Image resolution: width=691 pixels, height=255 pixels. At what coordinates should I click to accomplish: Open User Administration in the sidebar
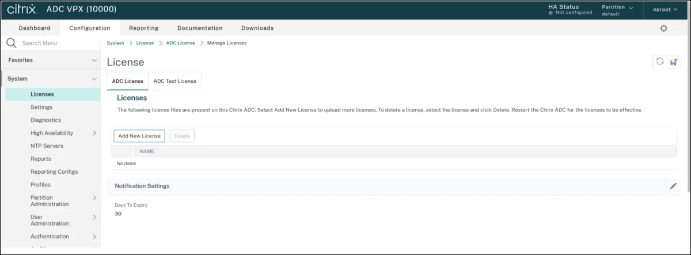(x=50, y=220)
